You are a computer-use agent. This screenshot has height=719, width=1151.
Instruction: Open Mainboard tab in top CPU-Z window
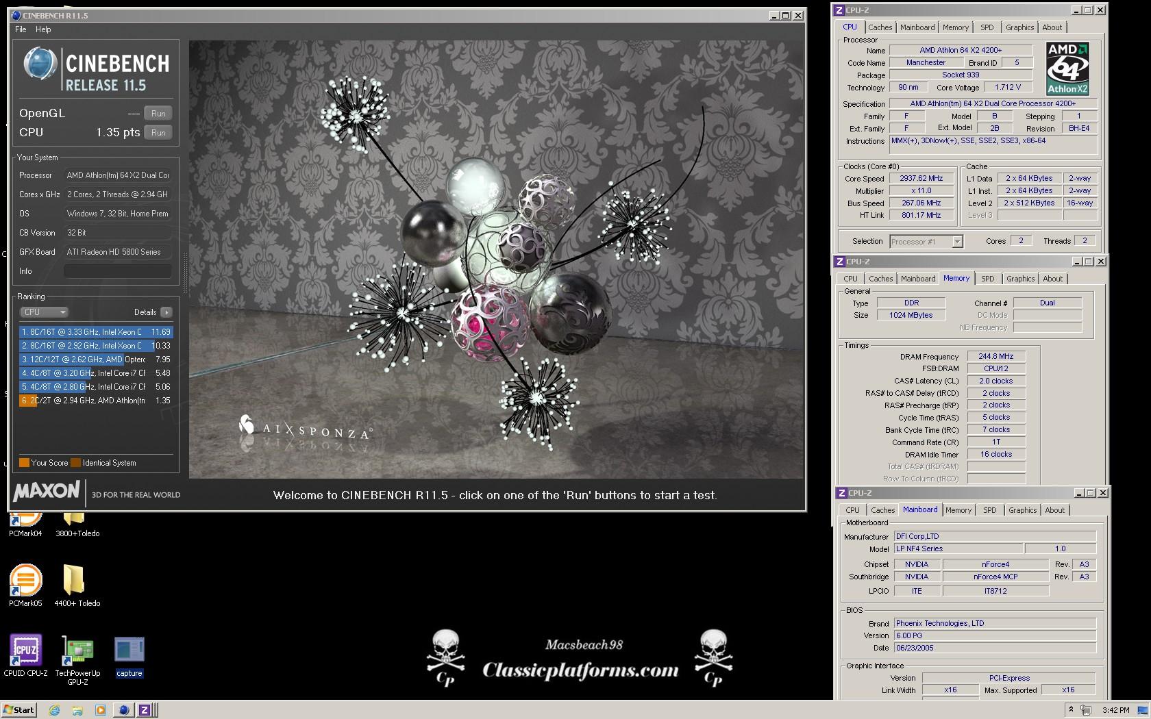pos(917,27)
